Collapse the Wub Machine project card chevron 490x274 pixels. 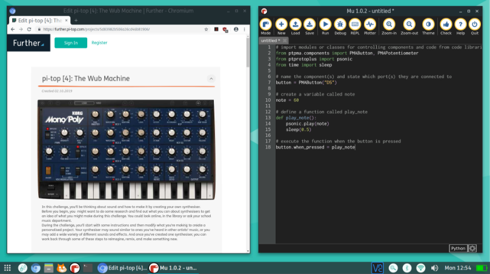211,79
